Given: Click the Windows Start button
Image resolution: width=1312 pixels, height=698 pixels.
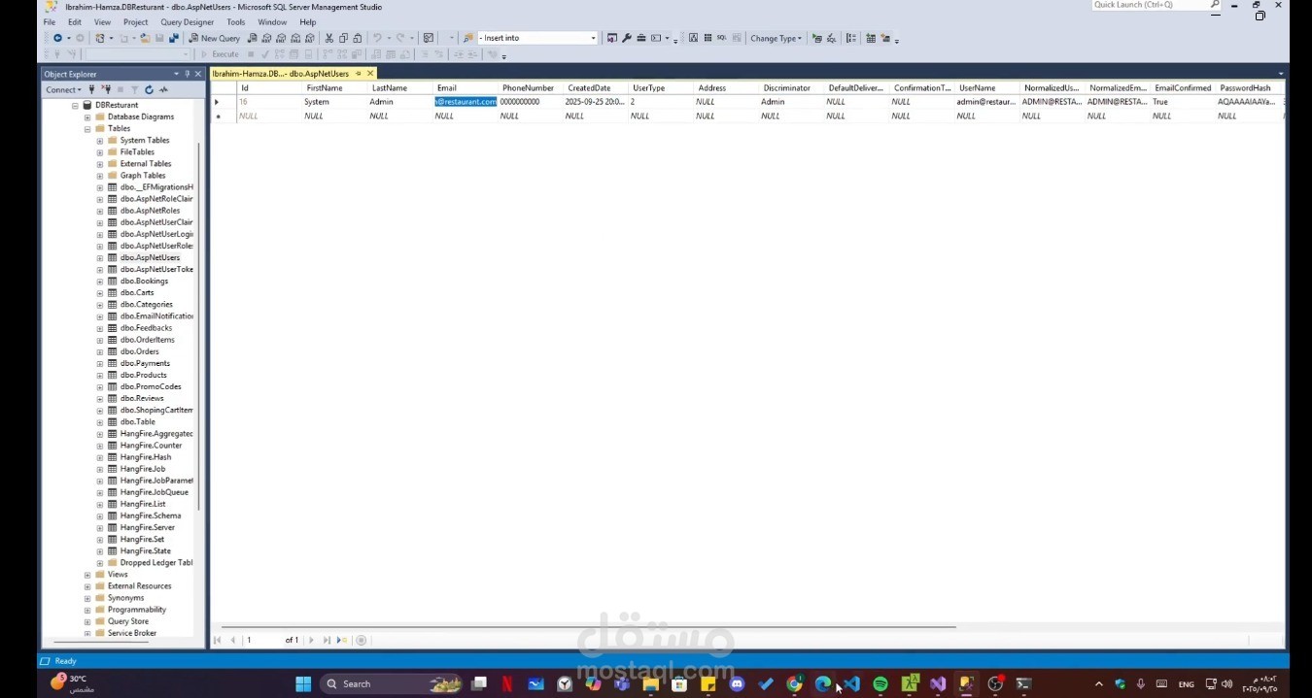Looking at the screenshot, I should (303, 683).
